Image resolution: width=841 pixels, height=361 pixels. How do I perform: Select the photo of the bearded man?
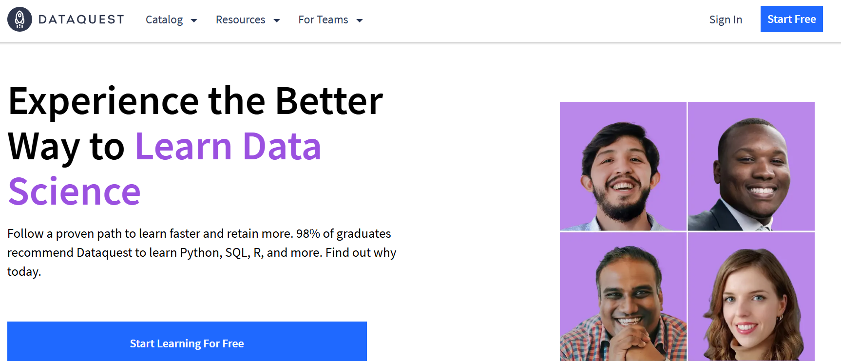click(623, 166)
